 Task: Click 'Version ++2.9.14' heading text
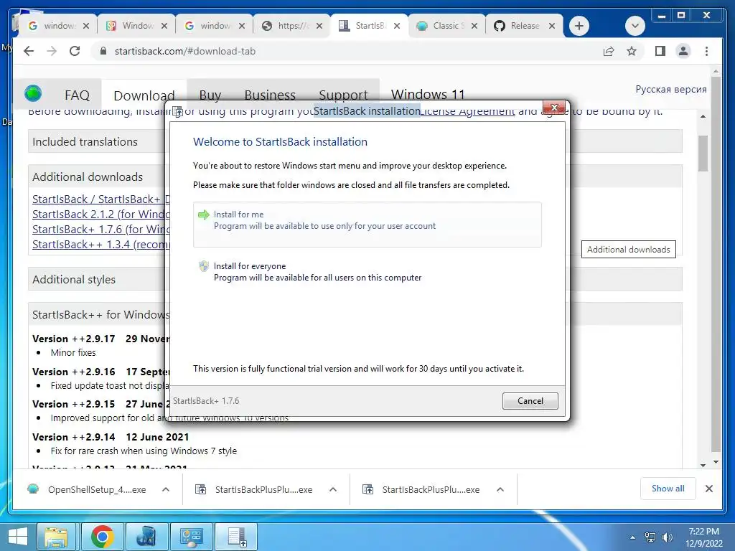click(74, 437)
